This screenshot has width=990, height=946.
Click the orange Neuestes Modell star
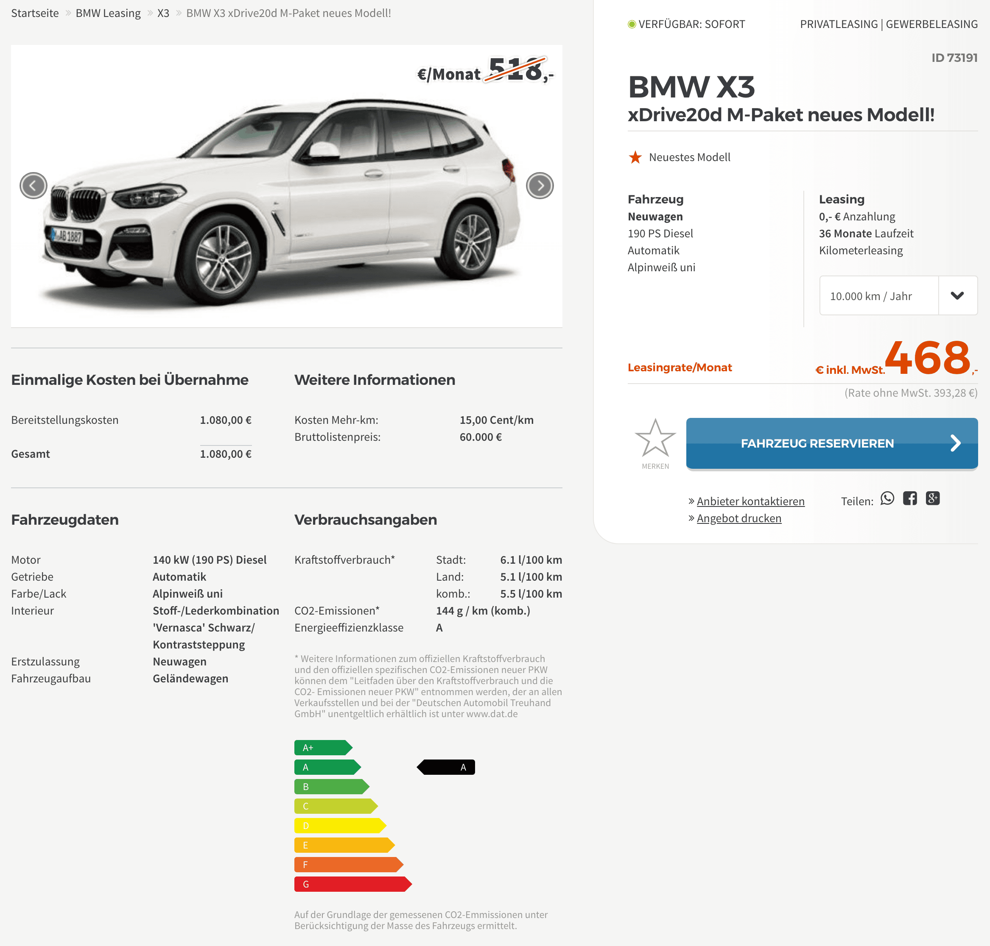pos(635,157)
